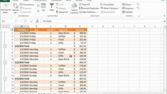Select row 6 header
The height and width of the screenshot is (94, 167).
12,46
